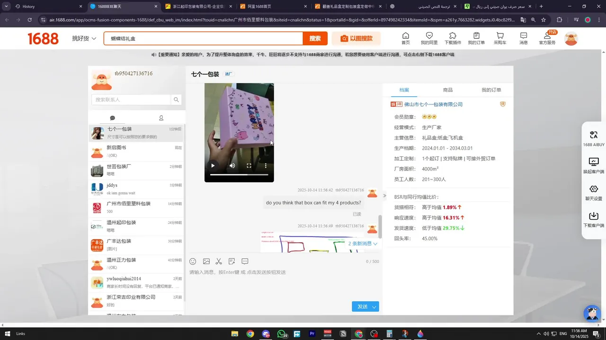The image size is (606, 340).
Task: Open 消息 messages in top navigation
Action: 524,38
